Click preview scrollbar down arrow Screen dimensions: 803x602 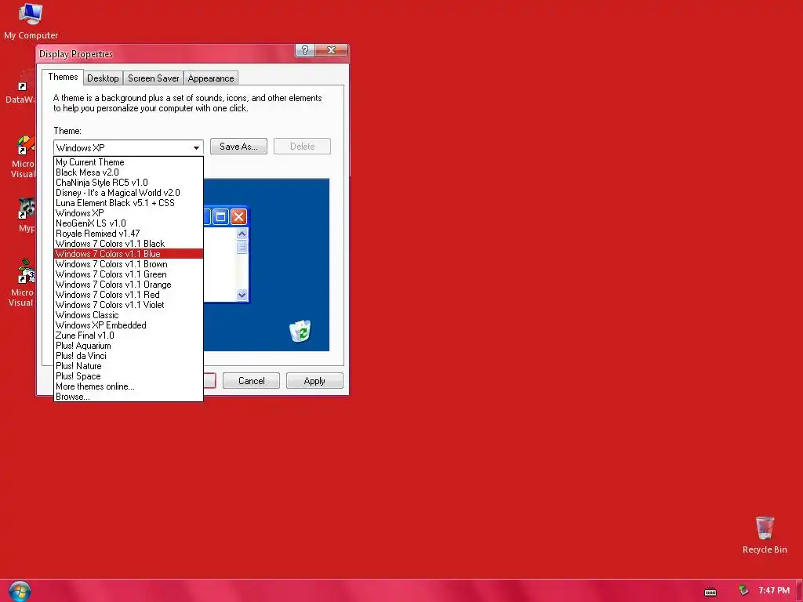click(x=242, y=295)
